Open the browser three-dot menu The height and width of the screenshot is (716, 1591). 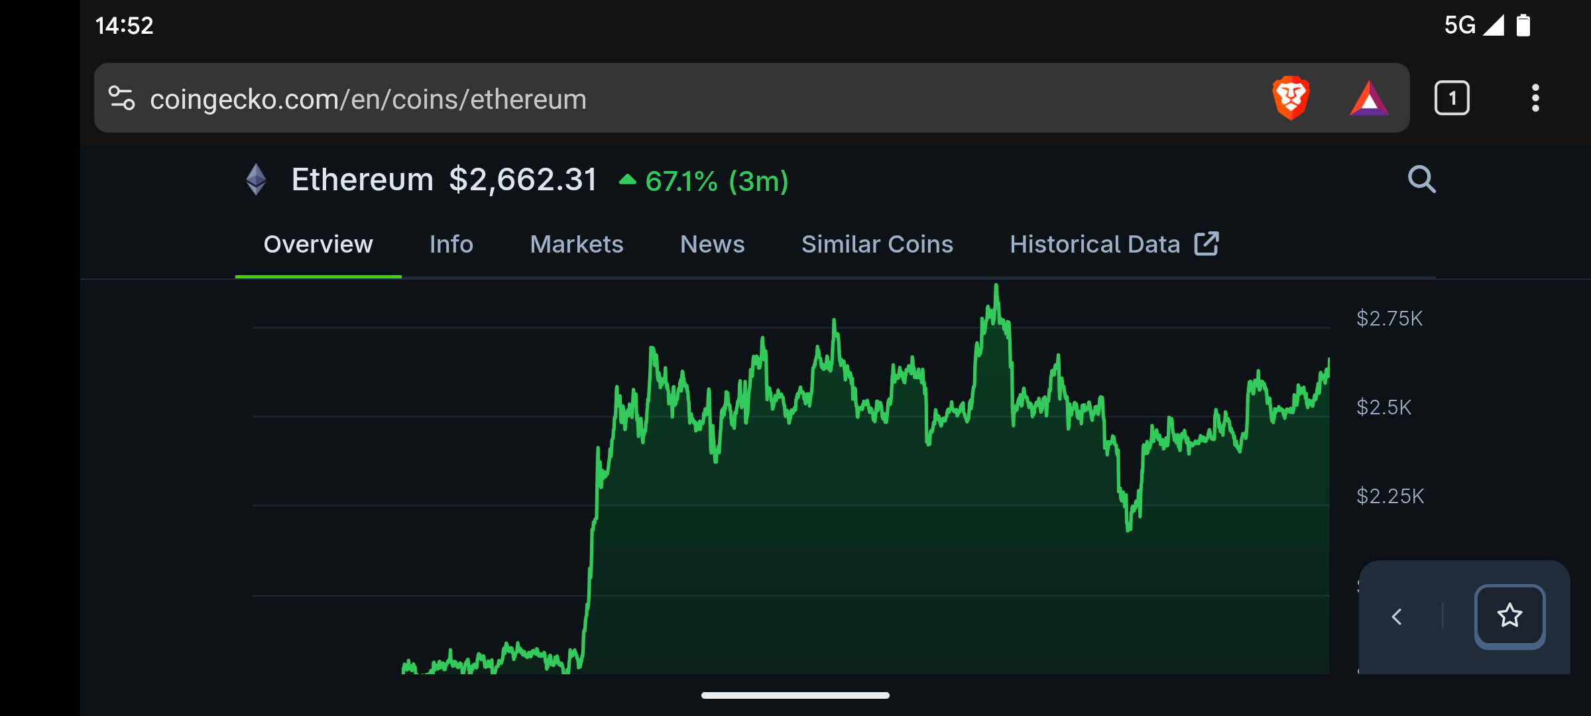tap(1535, 98)
